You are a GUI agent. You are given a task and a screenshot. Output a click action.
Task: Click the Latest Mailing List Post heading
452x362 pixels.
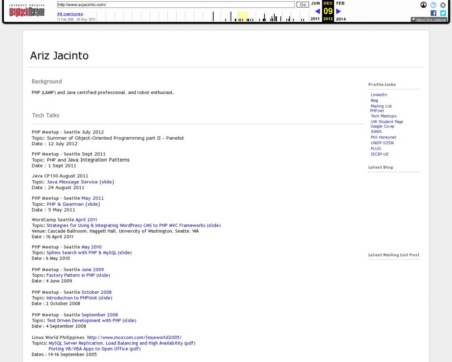point(394,255)
